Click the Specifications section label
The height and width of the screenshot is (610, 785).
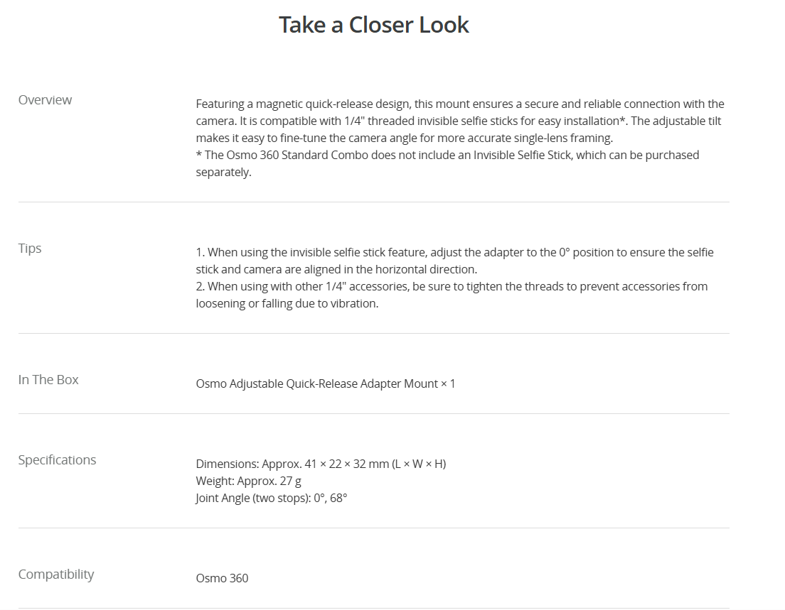click(57, 460)
